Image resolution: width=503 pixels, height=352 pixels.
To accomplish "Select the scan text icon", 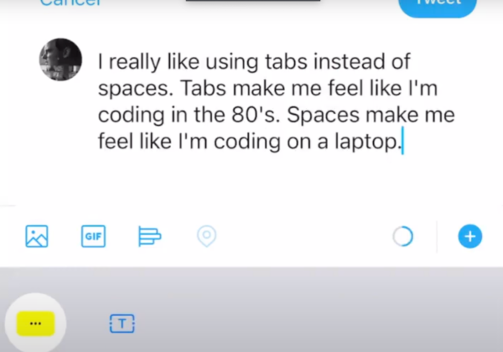I will point(122,324).
